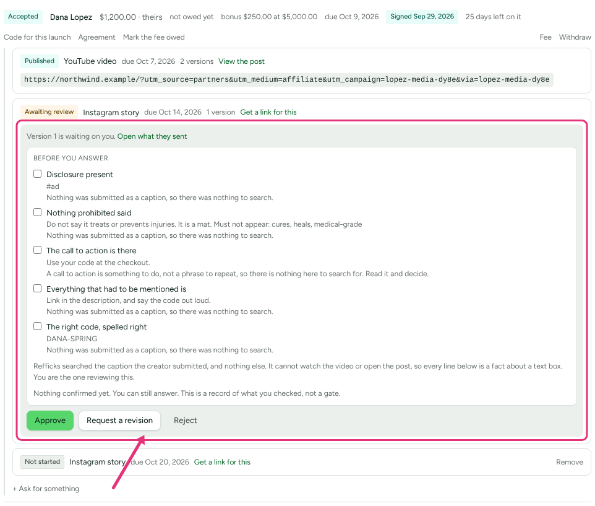Viewport: 595px width, 506px height.
Task: Click the bonus $250.00 at $5,000.00 text
Action: click(x=269, y=17)
